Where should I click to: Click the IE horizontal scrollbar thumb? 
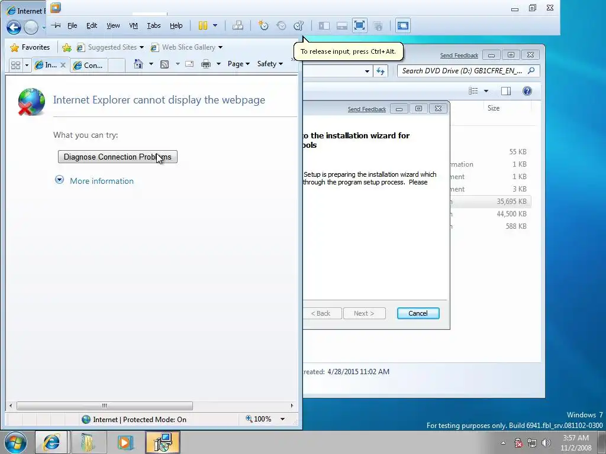[x=105, y=406]
